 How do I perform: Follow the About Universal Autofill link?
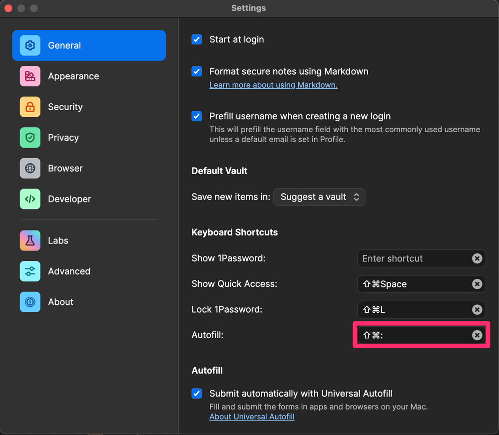click(252, 417)
